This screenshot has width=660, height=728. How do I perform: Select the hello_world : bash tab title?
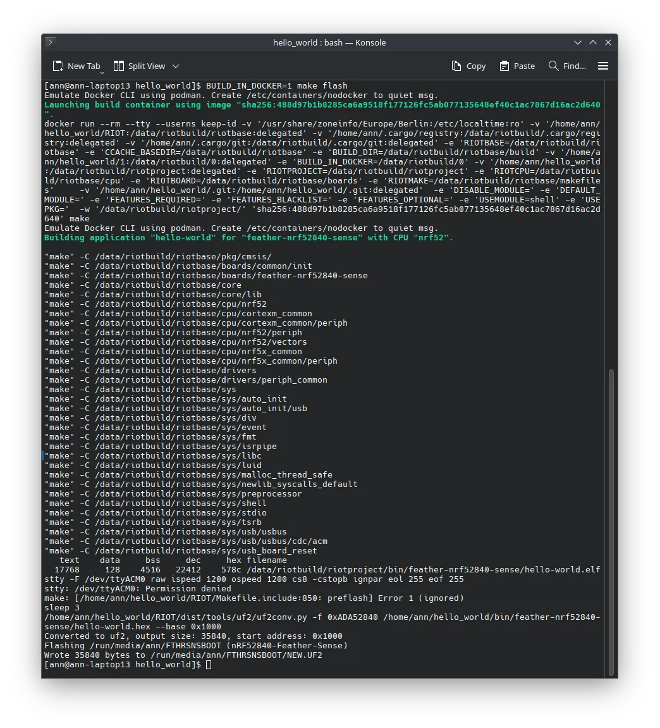(x=329, y=42)
